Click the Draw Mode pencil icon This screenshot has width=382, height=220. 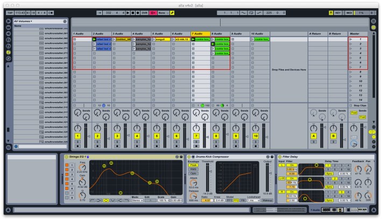pos(172,12)
